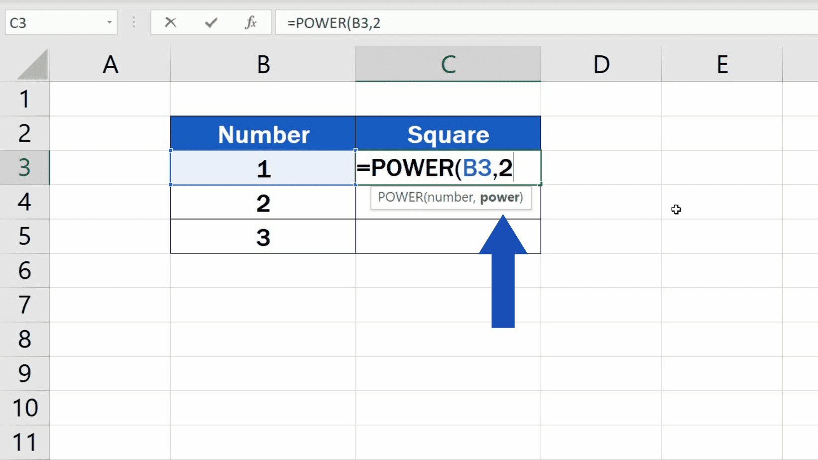This screenshot has width=818, height=460.
Task: Expand the Name Box to jump to a cell
Action: coord(55,22)
